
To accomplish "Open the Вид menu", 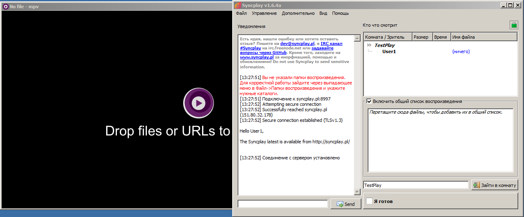I will pyautogui.click(x=323, y=13).
